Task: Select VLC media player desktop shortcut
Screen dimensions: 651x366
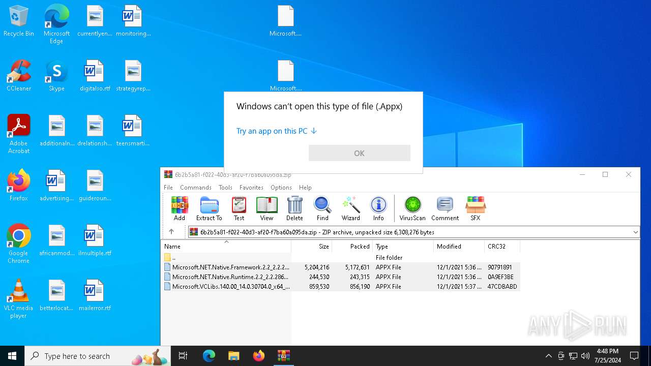Action: coord(19,299)
